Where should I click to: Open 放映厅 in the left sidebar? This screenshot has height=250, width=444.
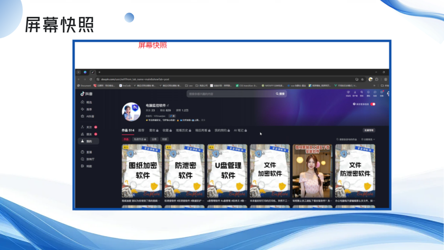tap(88, 159)
